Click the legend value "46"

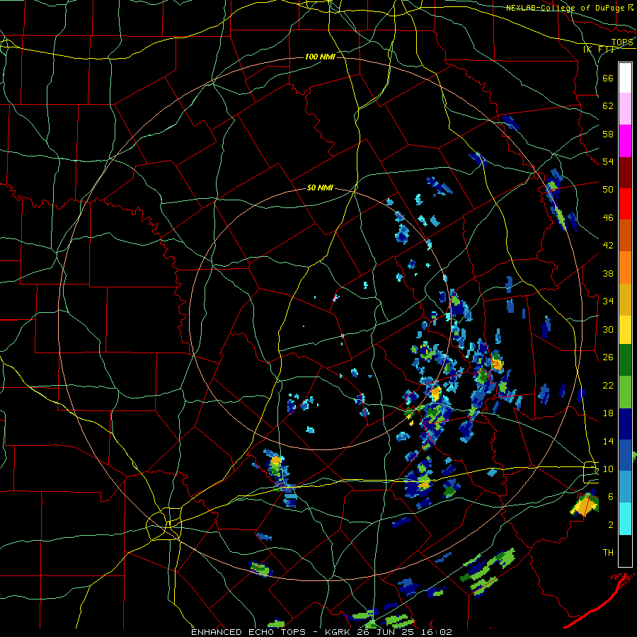(x=608, y=218)
